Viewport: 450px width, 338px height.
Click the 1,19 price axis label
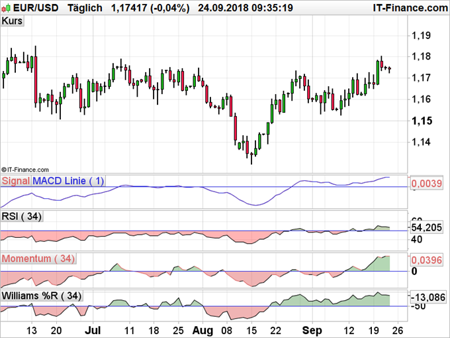pos(422,36)
